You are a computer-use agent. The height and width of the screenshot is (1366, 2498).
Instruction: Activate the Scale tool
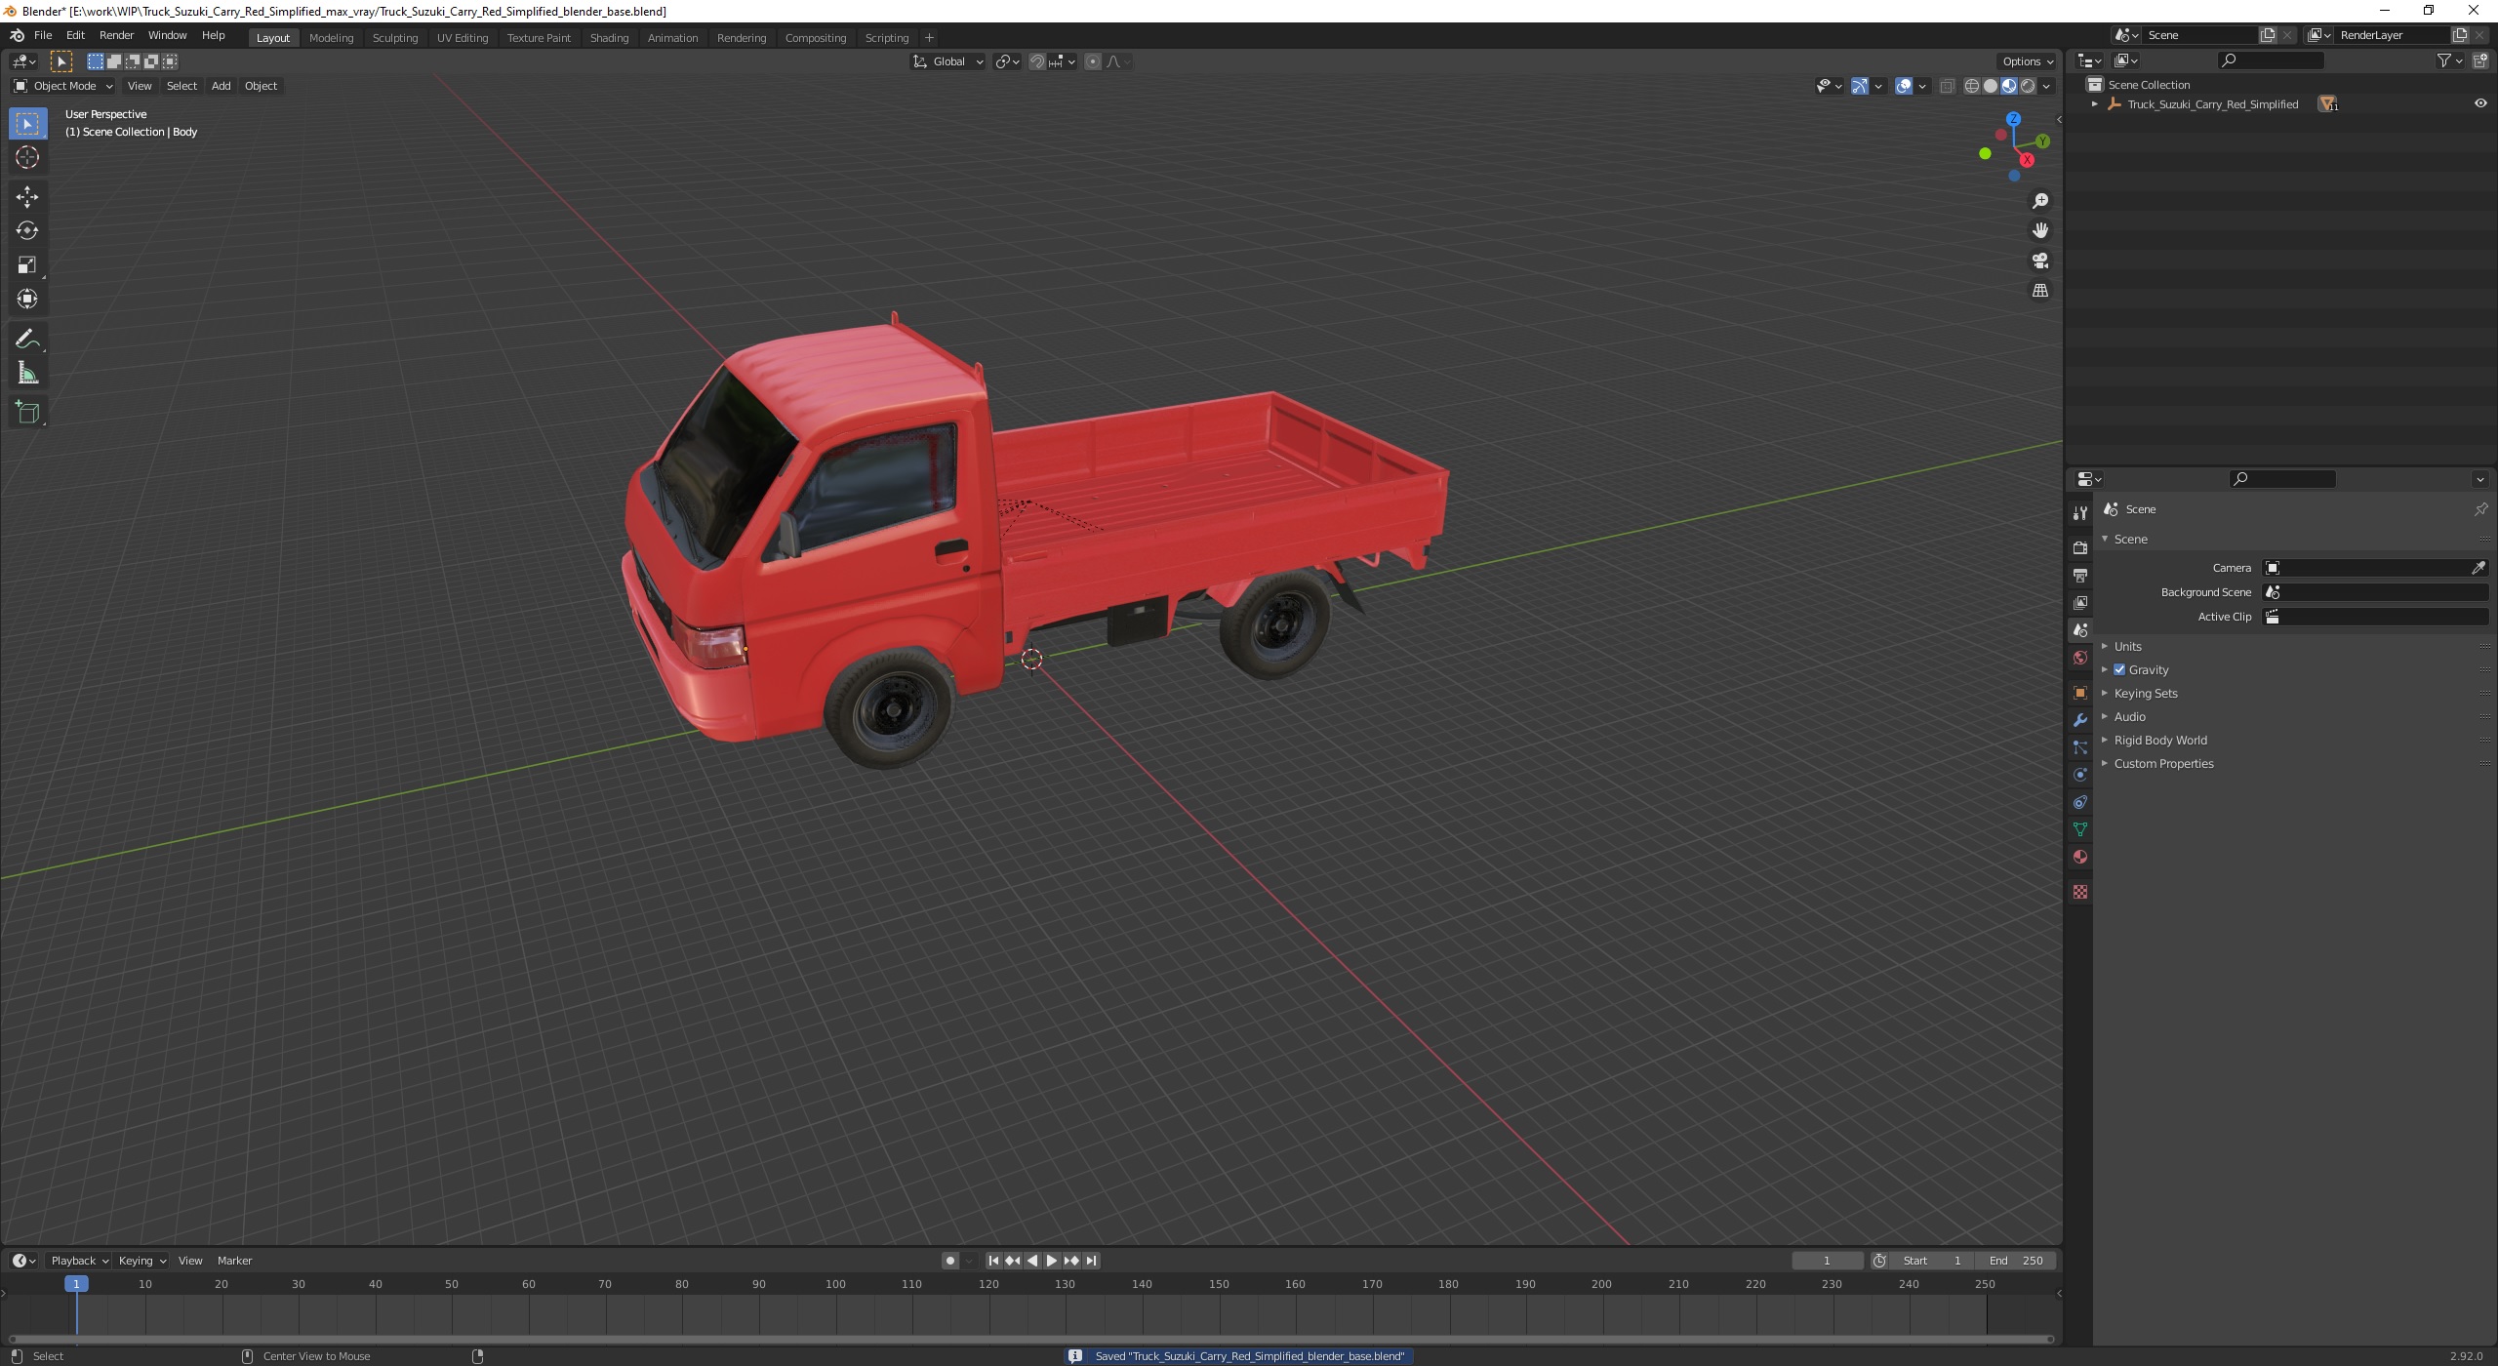coord(27,265)
